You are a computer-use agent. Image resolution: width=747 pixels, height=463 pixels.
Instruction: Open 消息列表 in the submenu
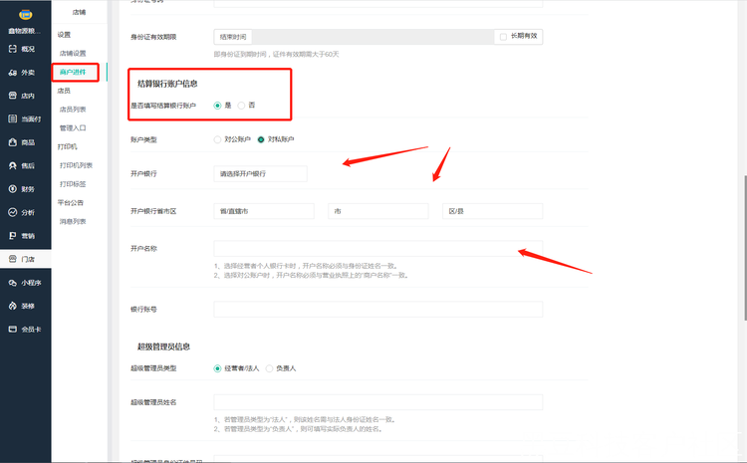click(73, 221)
